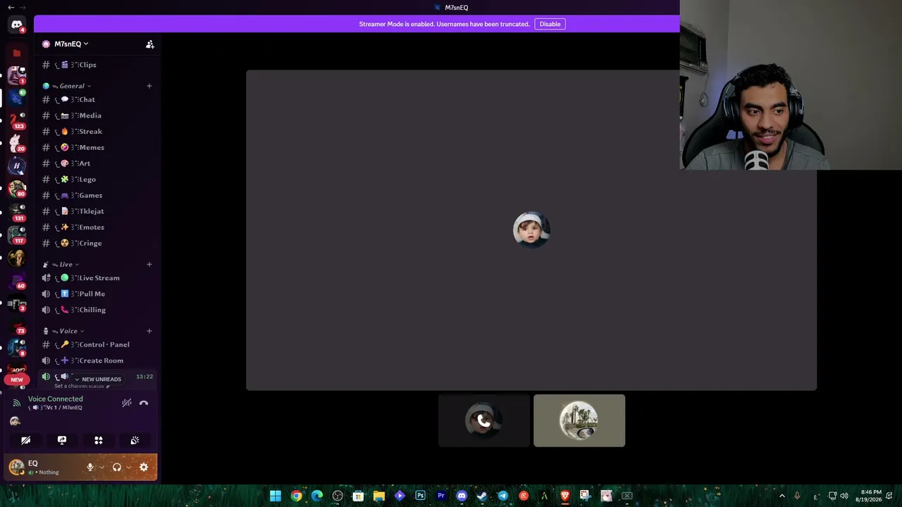
Task: Mute the microphone in user panel
Action: (x=89, y=467)
